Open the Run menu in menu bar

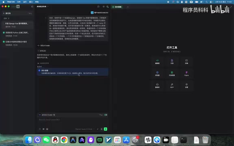[25, 2]
